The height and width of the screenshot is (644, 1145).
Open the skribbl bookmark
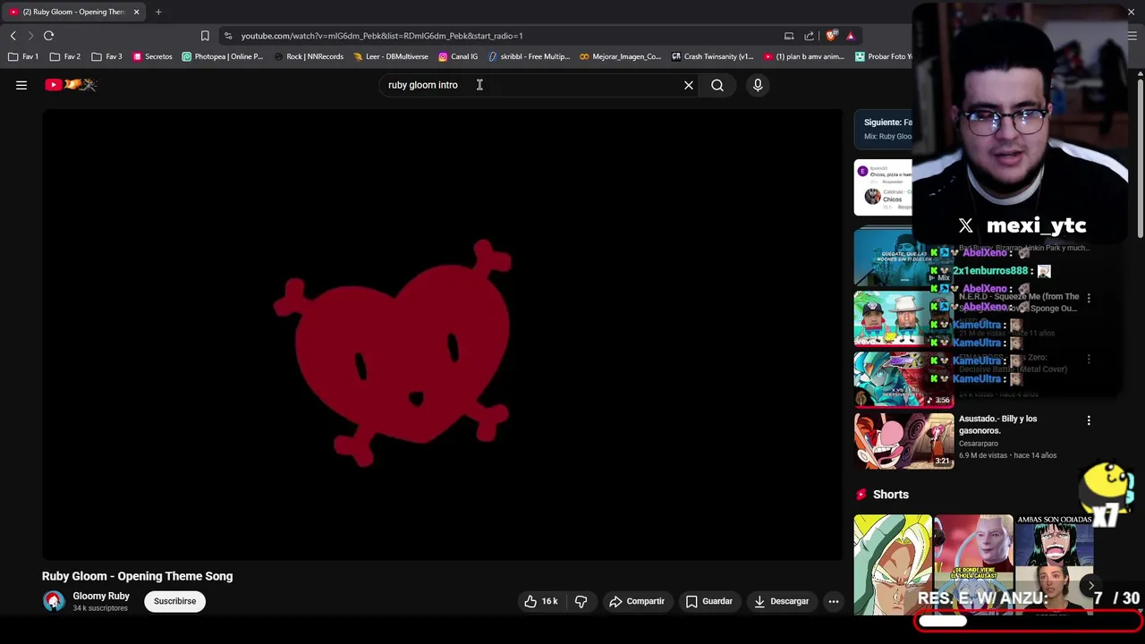[x=529, y=56]
